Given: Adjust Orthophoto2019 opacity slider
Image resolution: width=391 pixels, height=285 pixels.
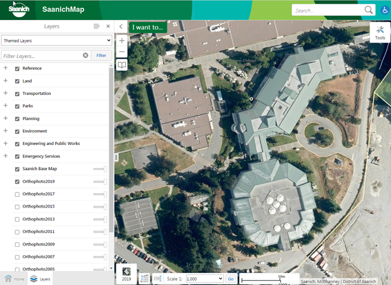Looking at the screenshot, I should pyautogui.click(x=100, y=181).
